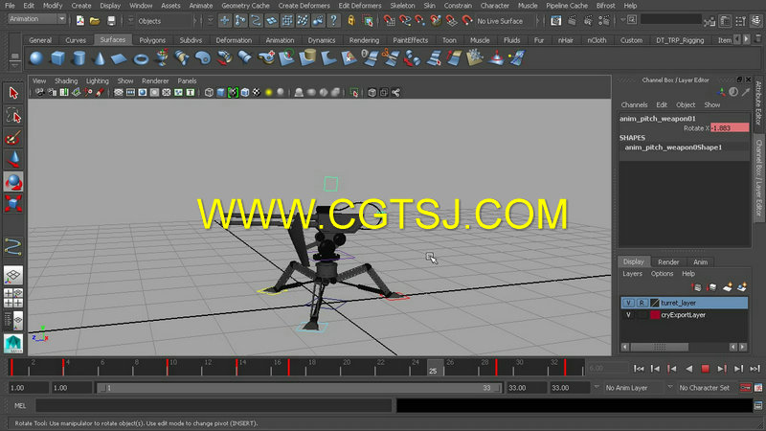Click cryExportLayer red color swatch
The height and width of the screenshot is (431, 766).
655,315
